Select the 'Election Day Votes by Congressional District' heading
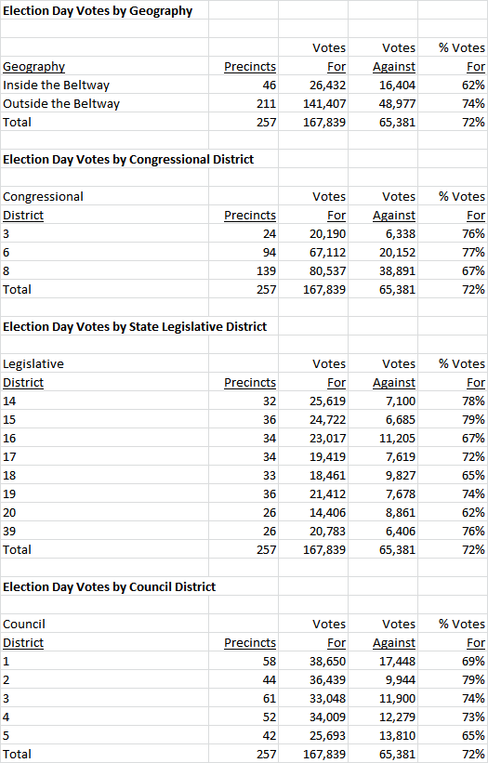This screenshot has height=763, width=488. pos(128,160)
